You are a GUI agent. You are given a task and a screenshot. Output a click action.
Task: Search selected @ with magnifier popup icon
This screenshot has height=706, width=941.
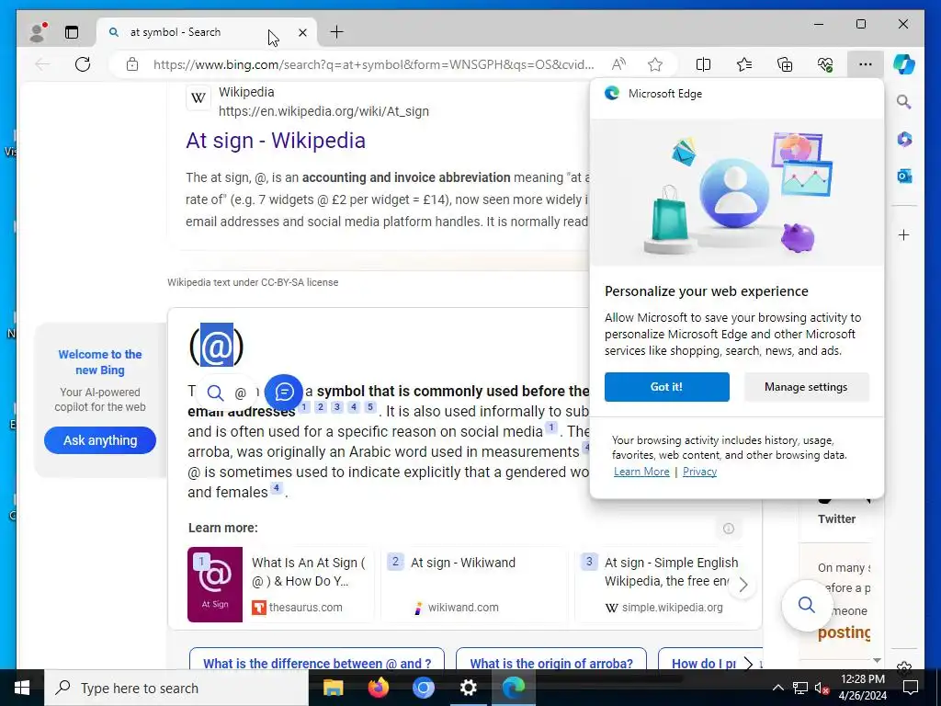tap(215, 393)
